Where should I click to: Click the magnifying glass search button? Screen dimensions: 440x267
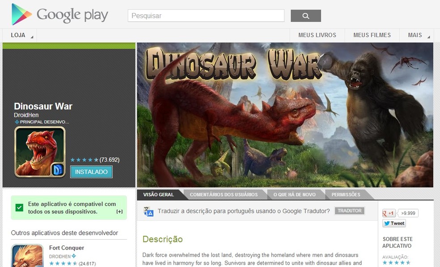pos(305,16)
